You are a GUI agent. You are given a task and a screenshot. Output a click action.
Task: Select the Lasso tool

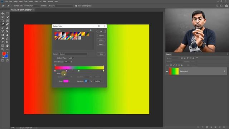click(3, 17)
